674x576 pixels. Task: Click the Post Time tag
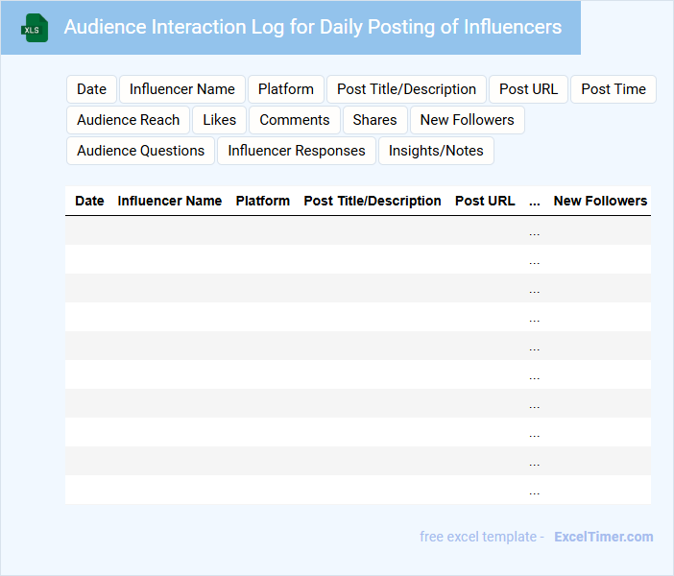(613, 89)
